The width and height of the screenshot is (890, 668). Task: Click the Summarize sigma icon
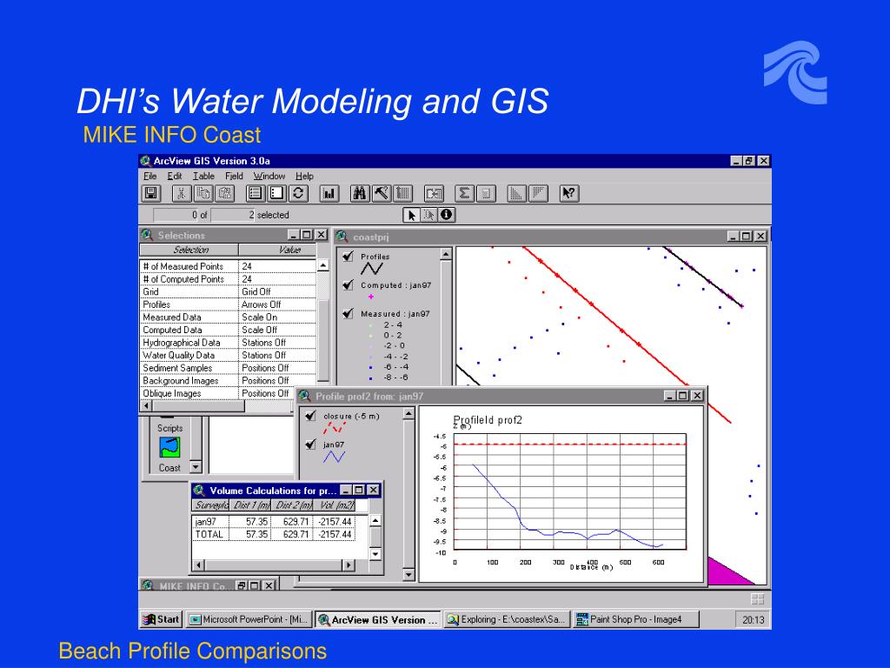click(x=464, y=194)
